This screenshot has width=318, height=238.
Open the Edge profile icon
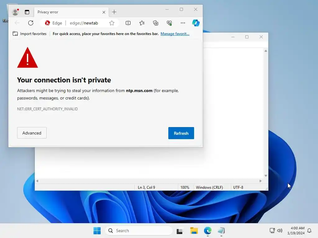[15, 12]
